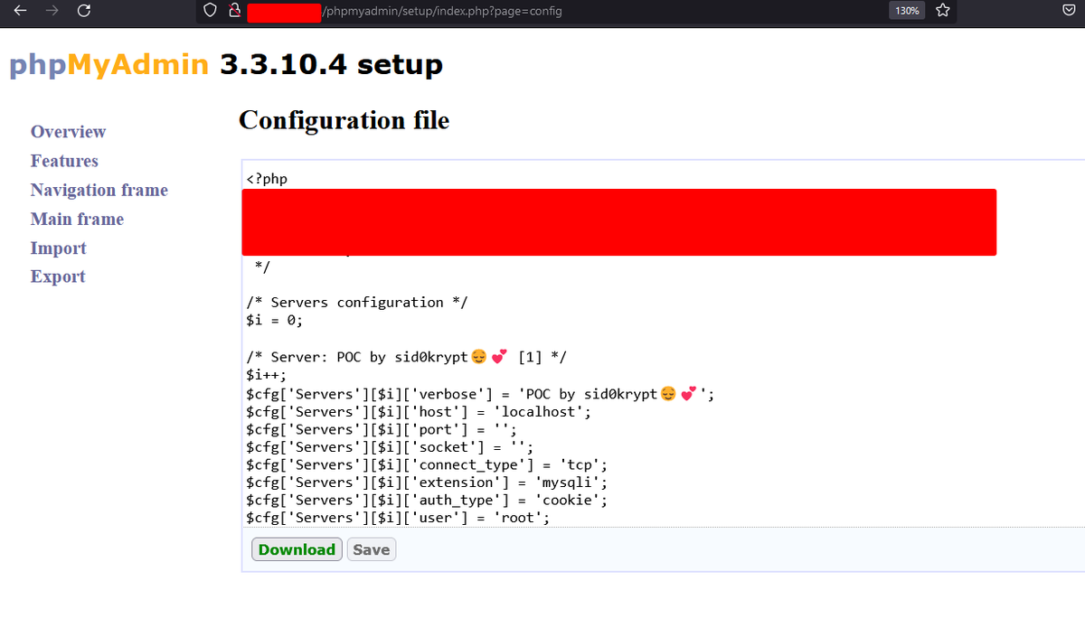Go forward with the browser forward arrow
1085x637 pixels.
(x=52, y=11)
